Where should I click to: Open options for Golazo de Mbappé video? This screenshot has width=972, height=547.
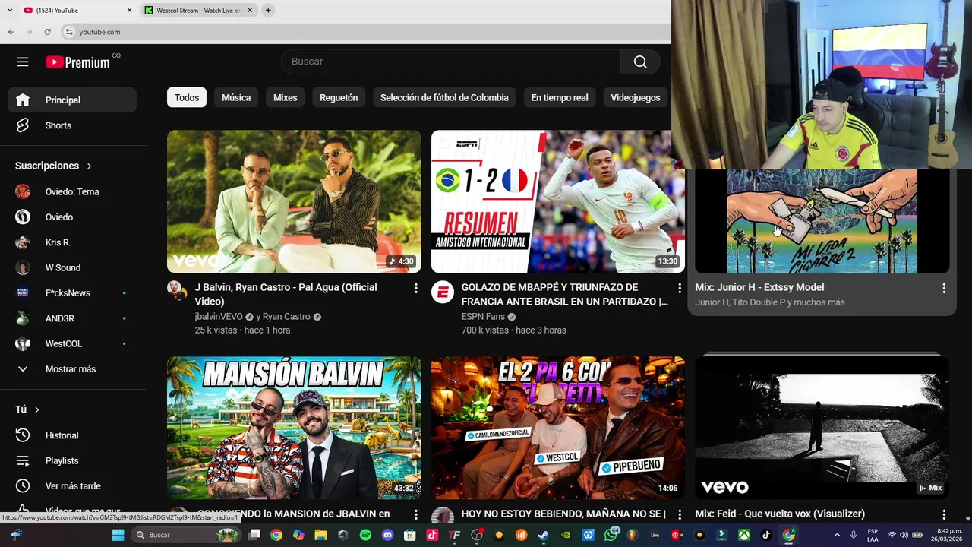(680, 288)
